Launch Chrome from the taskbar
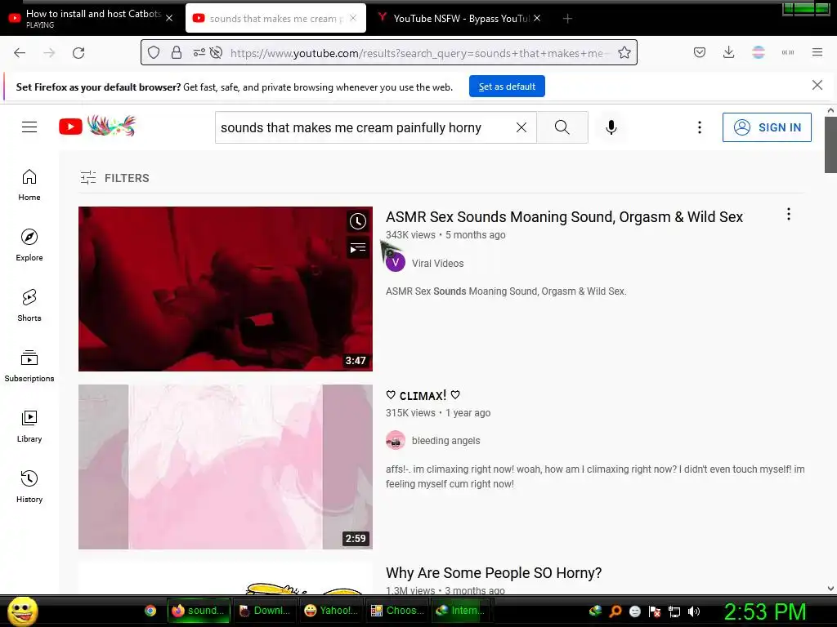Viewport: 837px width, 627px height. click(x=150, y=611)
